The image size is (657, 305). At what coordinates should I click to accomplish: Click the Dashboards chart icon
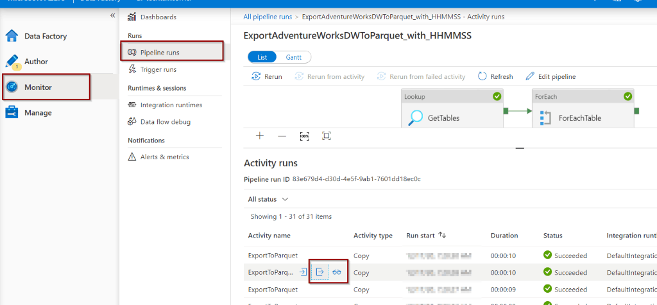tap(132, 17)
